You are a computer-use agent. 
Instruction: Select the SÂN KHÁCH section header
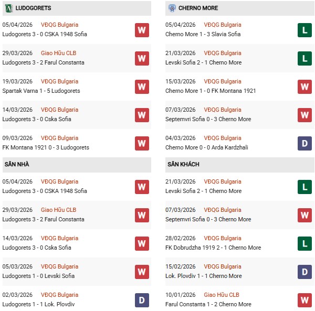(183, 164)
